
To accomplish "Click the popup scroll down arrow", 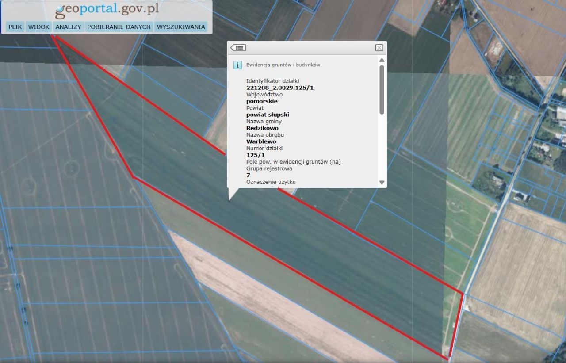I will pos(382,182).
